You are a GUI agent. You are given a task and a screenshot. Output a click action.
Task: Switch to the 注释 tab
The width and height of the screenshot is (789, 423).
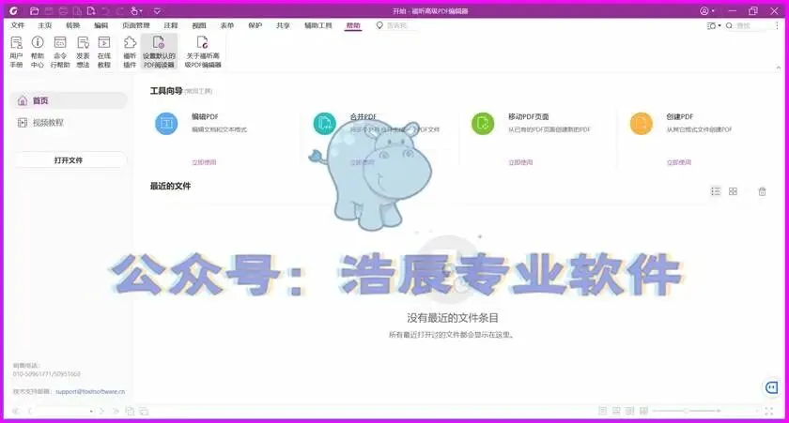171,25
